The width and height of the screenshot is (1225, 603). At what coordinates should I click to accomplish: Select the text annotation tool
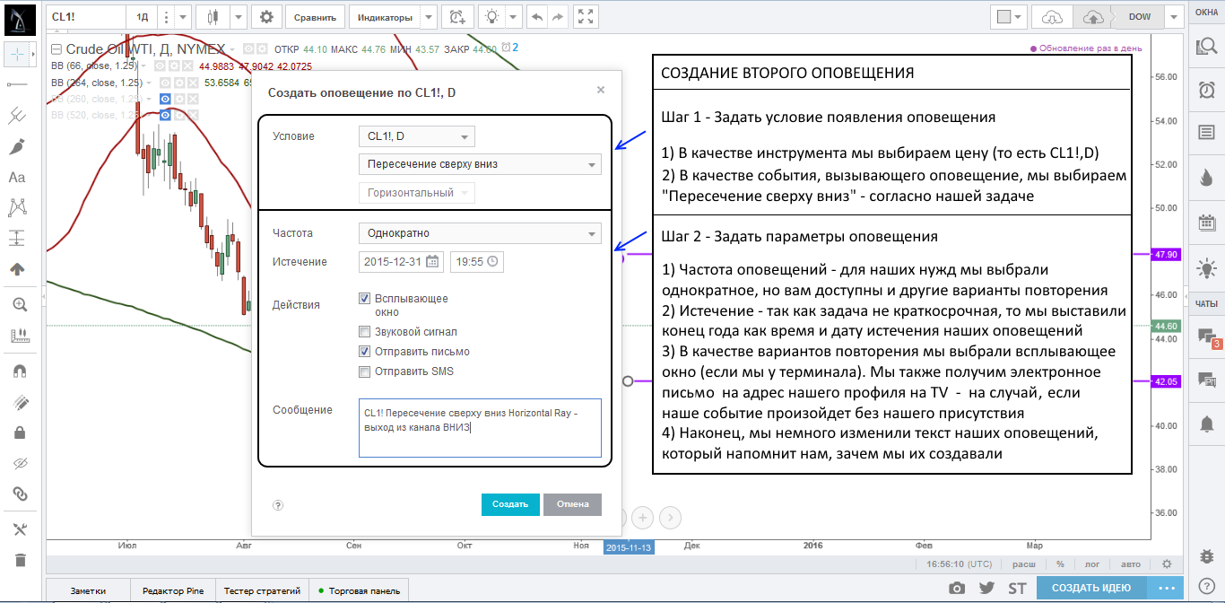coord(17,178)
